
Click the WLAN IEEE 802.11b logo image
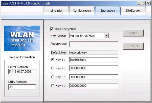(x=22, y=38)
